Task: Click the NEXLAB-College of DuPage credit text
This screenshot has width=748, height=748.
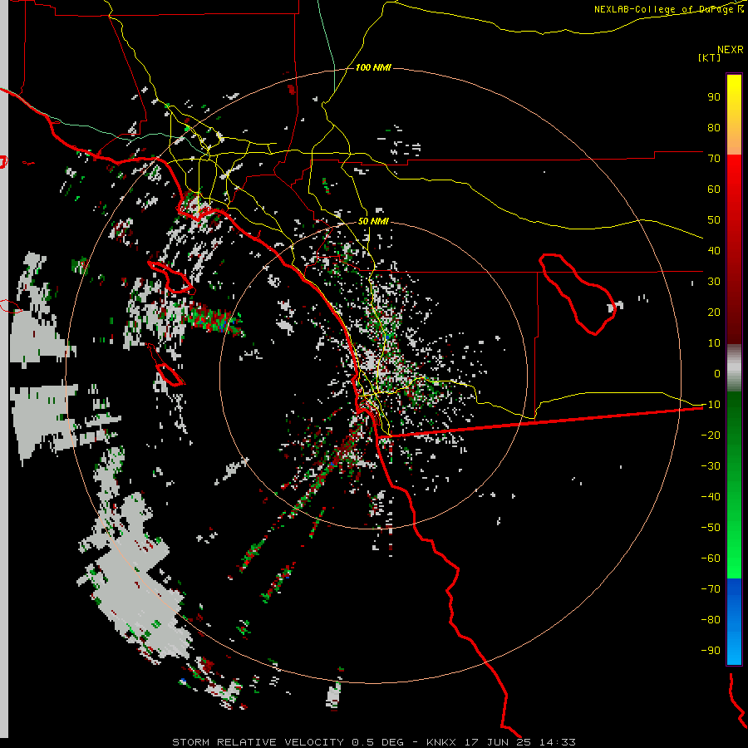Action: point(668,9)
